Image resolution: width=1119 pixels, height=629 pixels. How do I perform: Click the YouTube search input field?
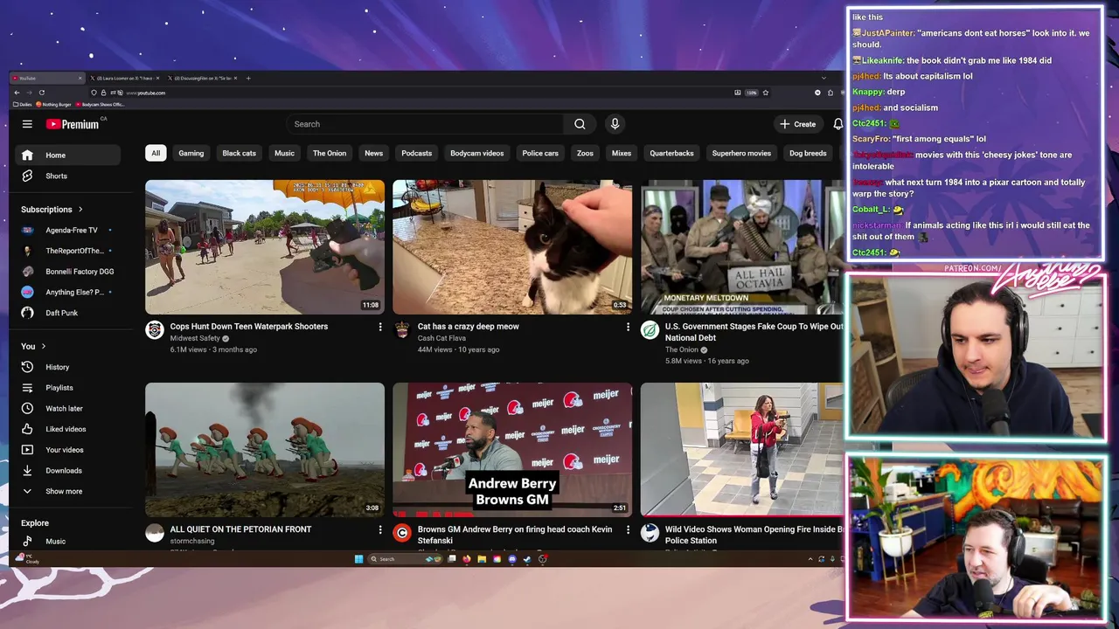tap(425, 124)
